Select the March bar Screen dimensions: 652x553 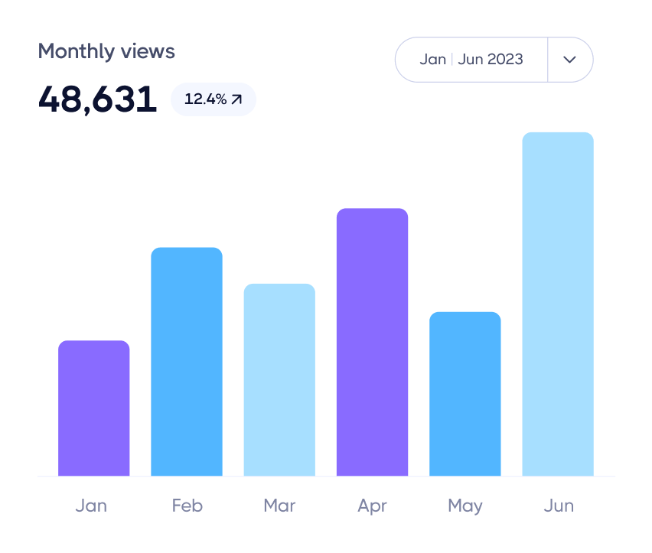(x=279, y=381)
